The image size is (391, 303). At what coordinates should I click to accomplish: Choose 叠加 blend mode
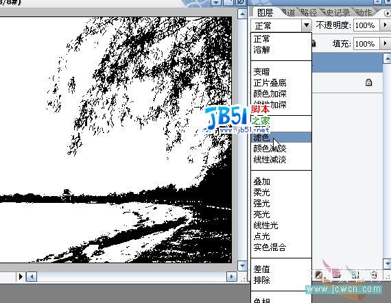click(x=281, y=182)
